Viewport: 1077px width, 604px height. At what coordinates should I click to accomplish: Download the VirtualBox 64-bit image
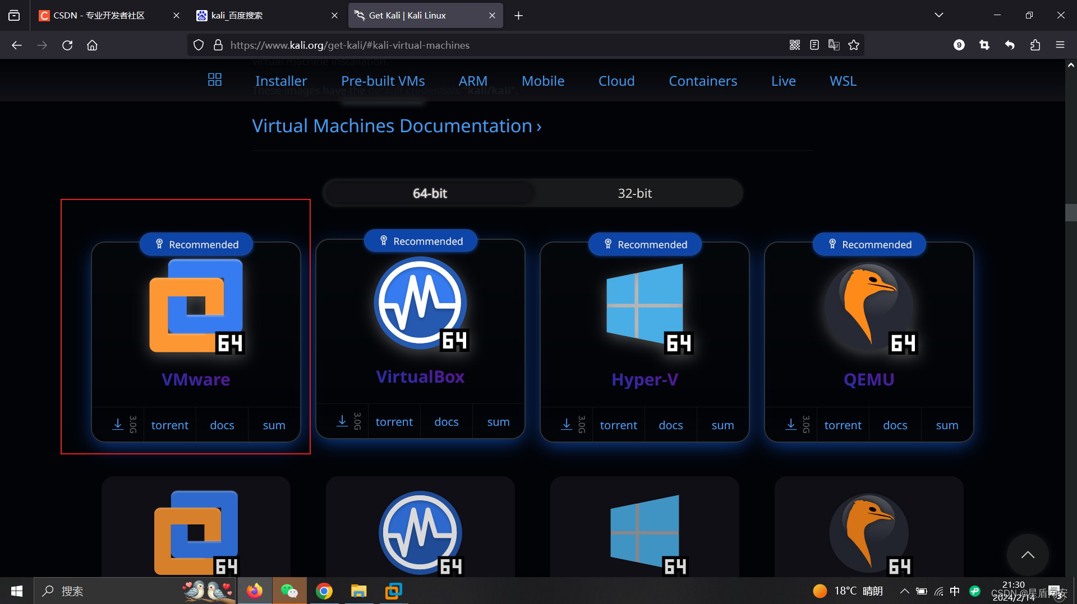pos(342,421)
